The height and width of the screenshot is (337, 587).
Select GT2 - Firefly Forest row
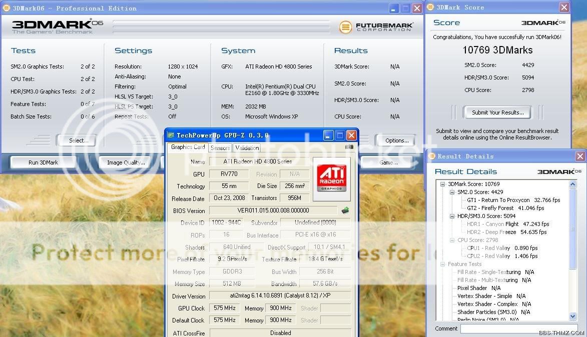pos(505,208)
